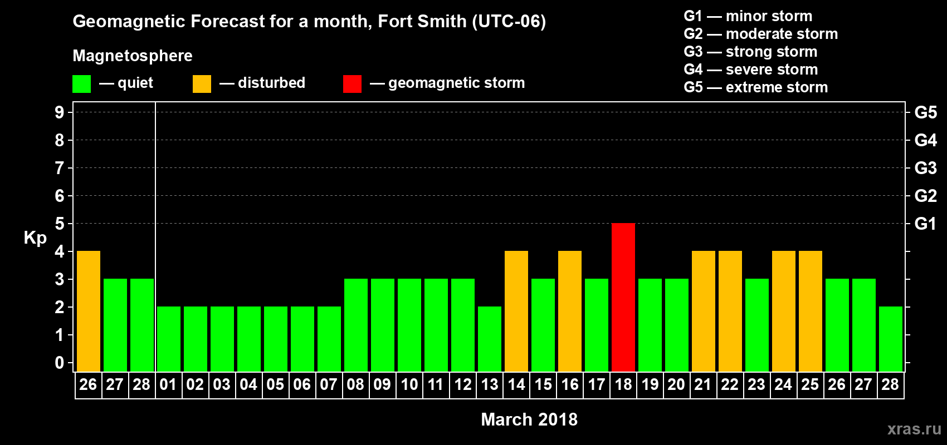
Task: Click the green bar for February 27
Action: pos(115,325)
